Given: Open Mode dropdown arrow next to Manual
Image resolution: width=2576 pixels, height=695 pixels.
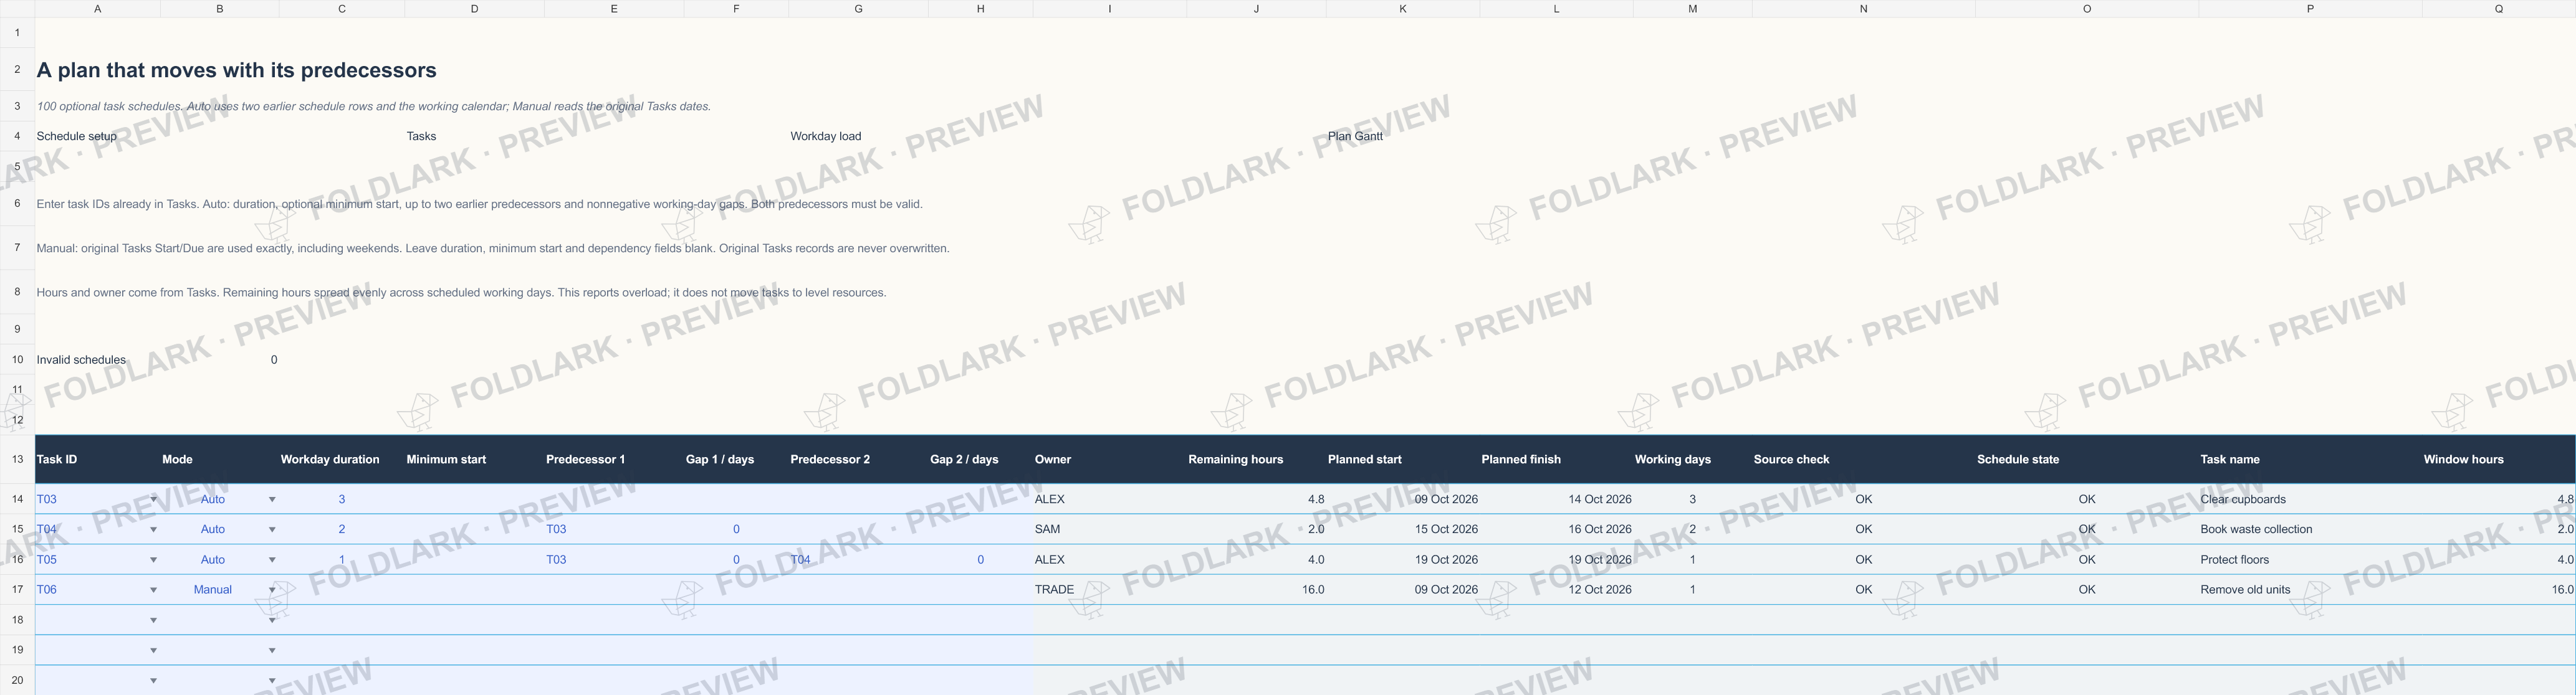Looking at the screenshot, I should (272, 590).
